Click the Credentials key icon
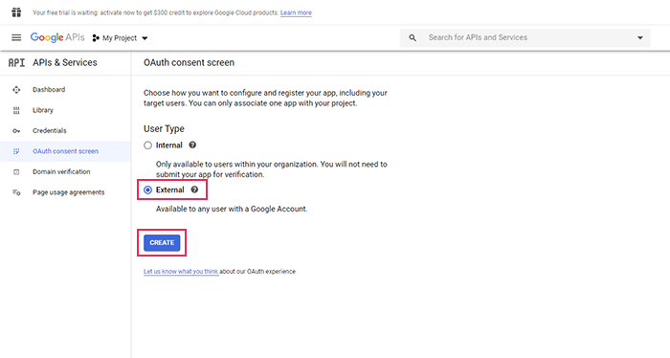The height and width of the screenshot is (358, 670). pos(16,131)
